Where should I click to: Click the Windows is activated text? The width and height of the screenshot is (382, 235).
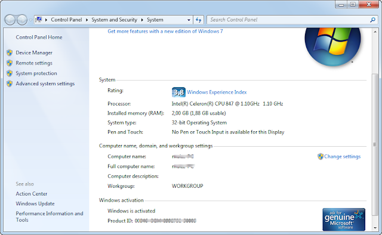coord(131,211)
